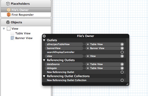Remove the allrecipesTableView connection with its x icon
The height and width of the screenshot is (96, 148).
(88, 44)
